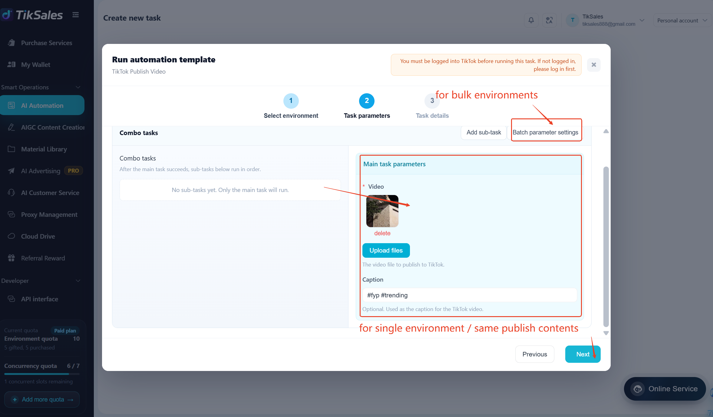This screenshot has width=713, height=417.
Task: Open the My Wallet menu item
Action: [42, 65]
